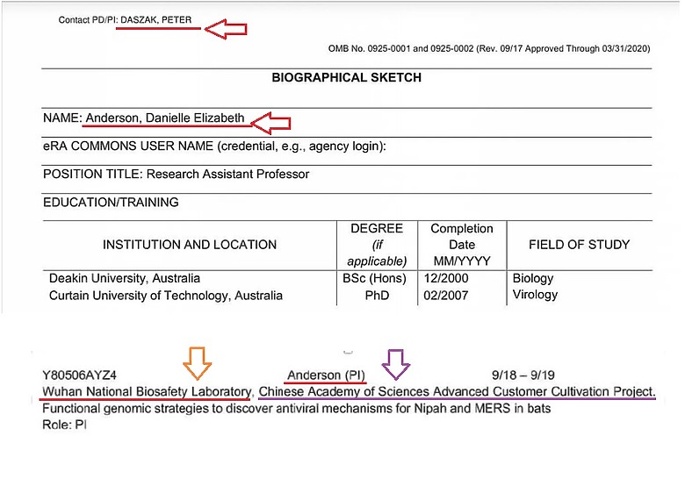Click the "Role: PI" line
The image size is (685, 493).
(64, 425)
